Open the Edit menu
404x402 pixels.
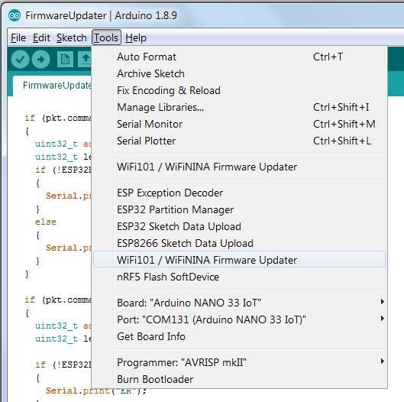pos(41,38)
